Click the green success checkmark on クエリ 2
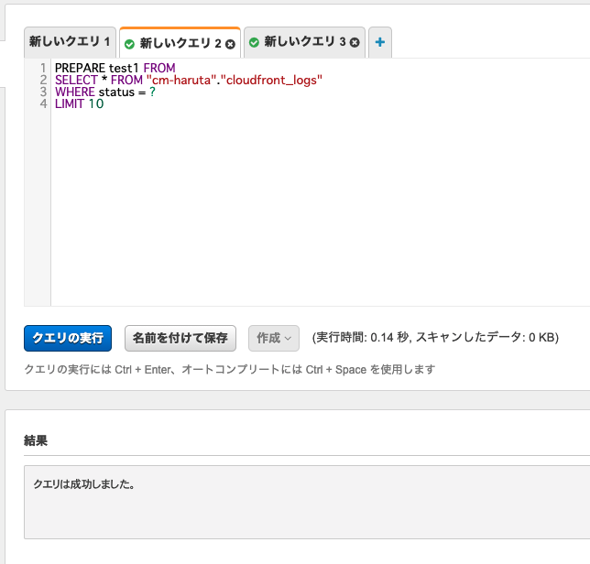590x564 pixels. pyautogui.click(x=129, y=44)
